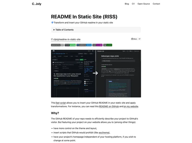Go to the Blog page
Screen dimensions: 192x143
(x=127, y=4)
